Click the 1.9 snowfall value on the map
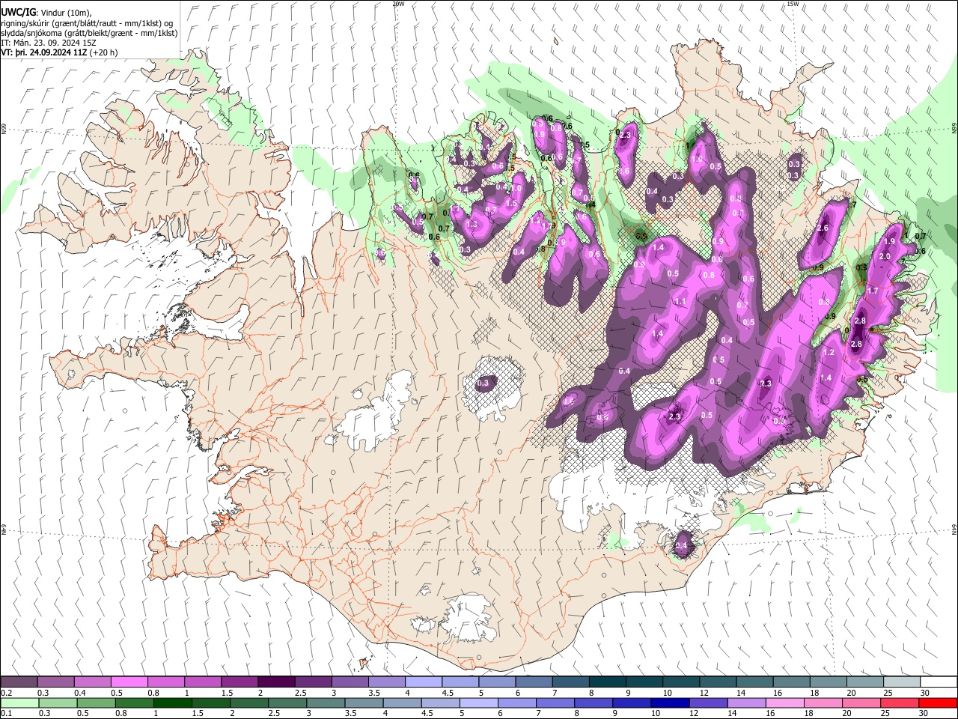958x719 pixels. [x=889, y=242]
